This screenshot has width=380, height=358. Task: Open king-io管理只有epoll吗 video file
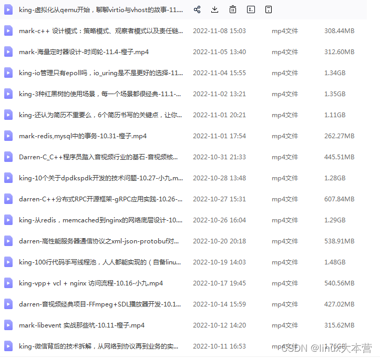(x=101, y=73)
